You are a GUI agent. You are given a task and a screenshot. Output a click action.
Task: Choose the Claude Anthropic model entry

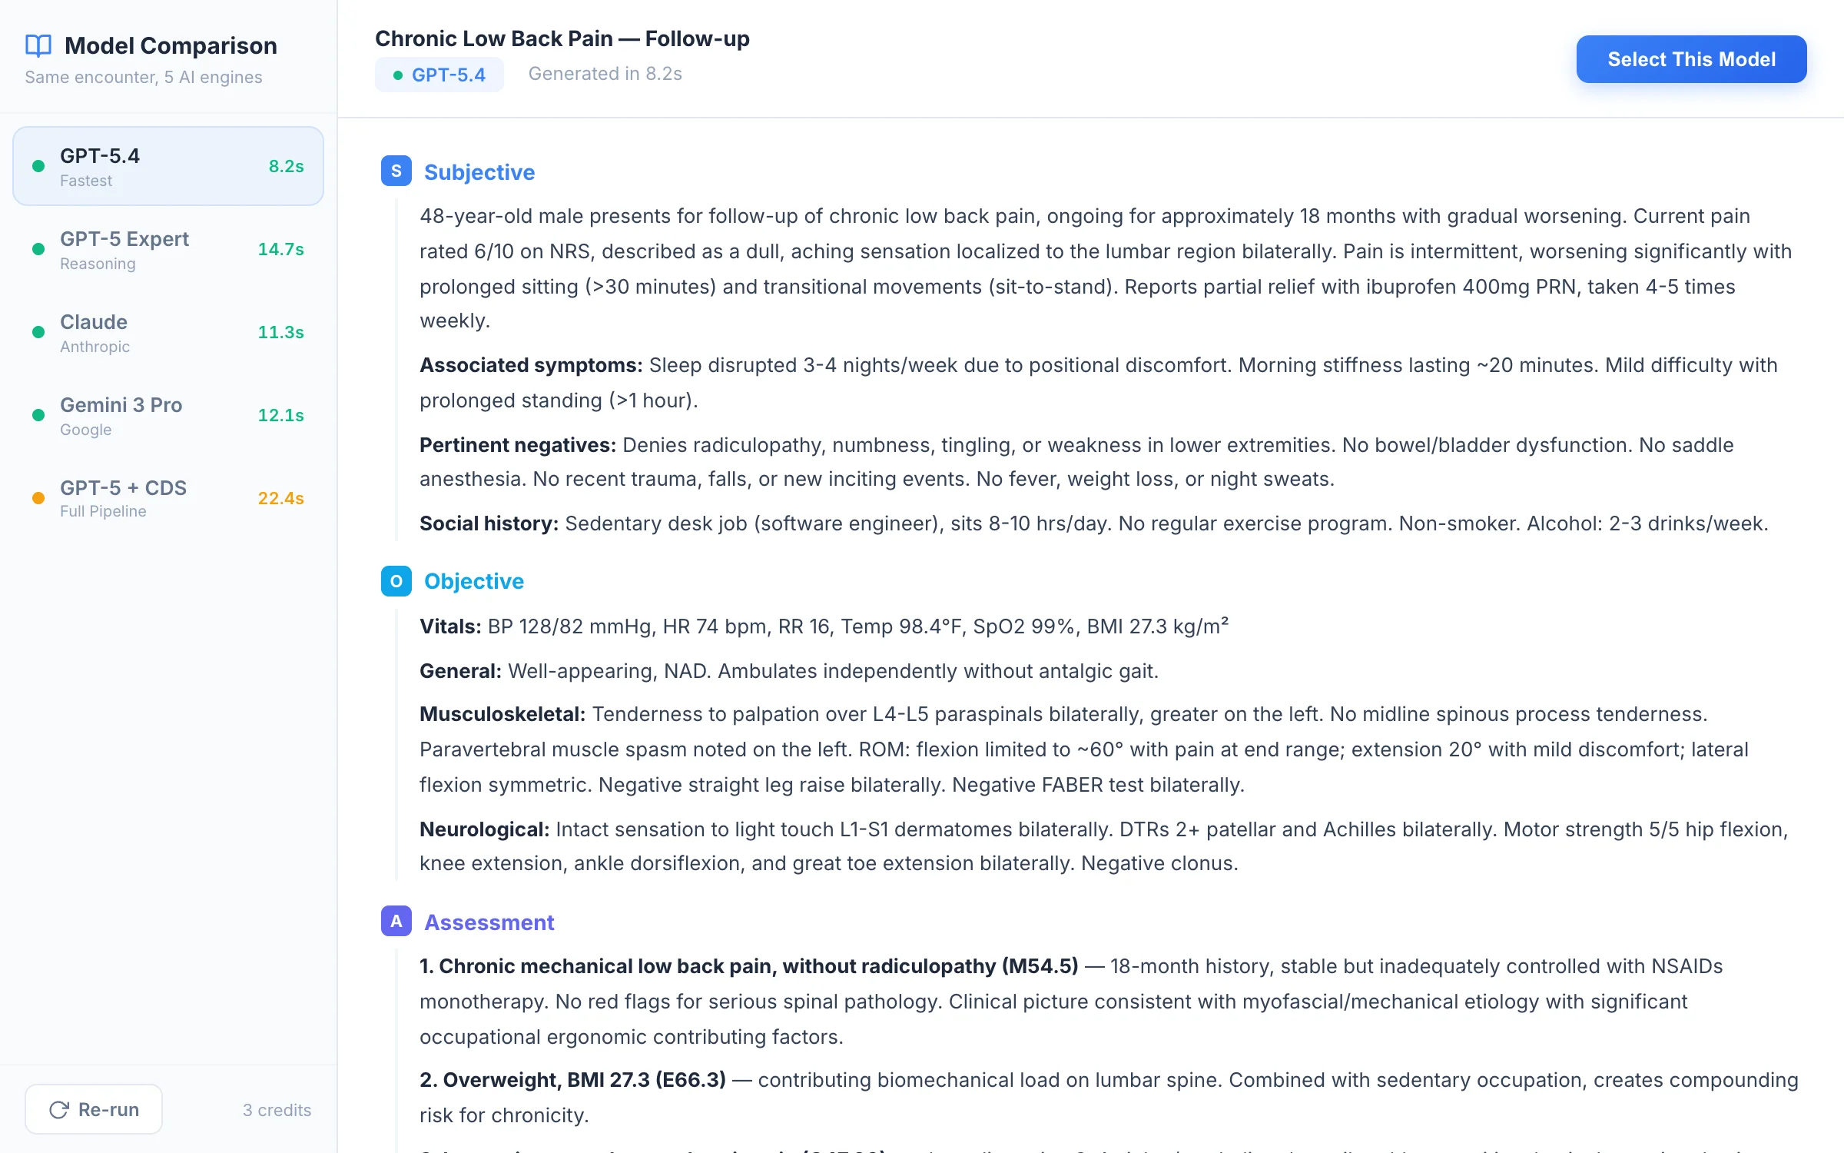click(168, 332)
